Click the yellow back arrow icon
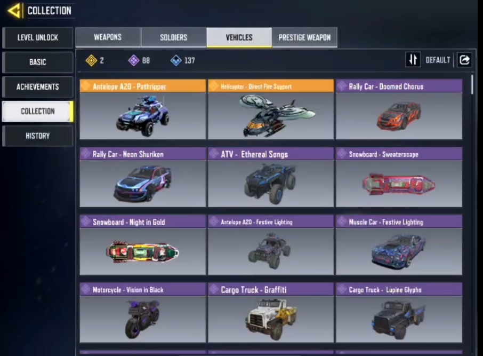This screenshot has height=356, width=483. [14, 11]
